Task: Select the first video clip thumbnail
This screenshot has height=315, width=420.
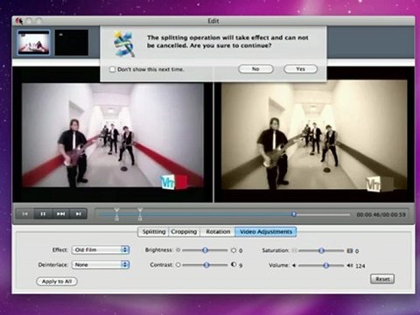Action: tap(33, 43)
